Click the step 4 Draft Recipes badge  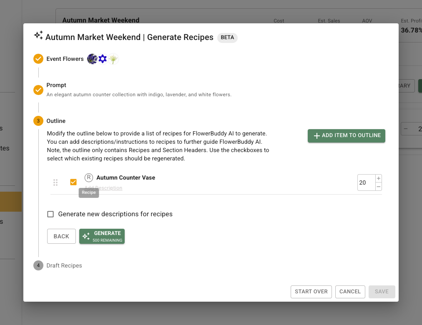click(x=38, y=265)
